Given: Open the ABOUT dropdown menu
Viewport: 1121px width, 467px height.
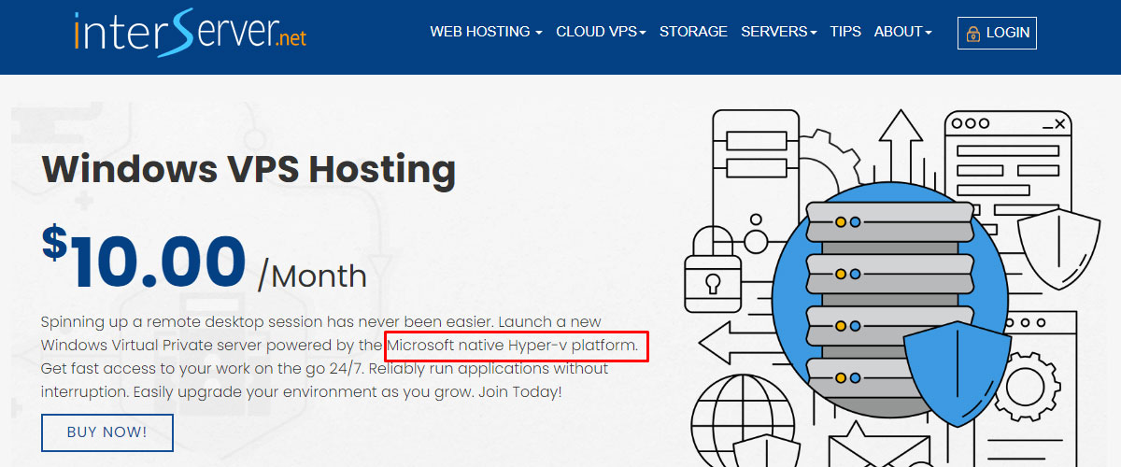Looking at the screenshot, I should tap(903, 32).
